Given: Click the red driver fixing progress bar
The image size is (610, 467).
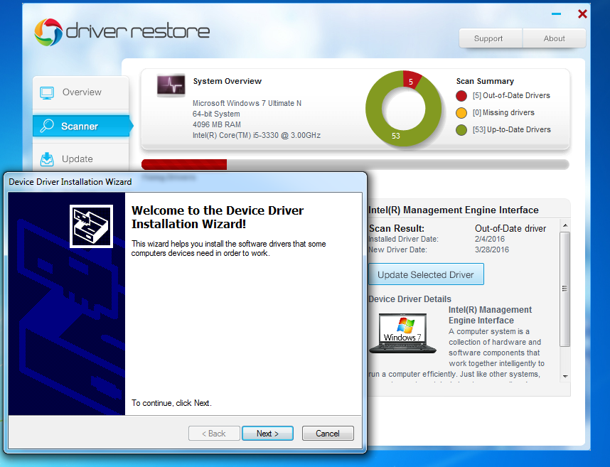Looking at the screenshot, I should (x=184, y=164).
